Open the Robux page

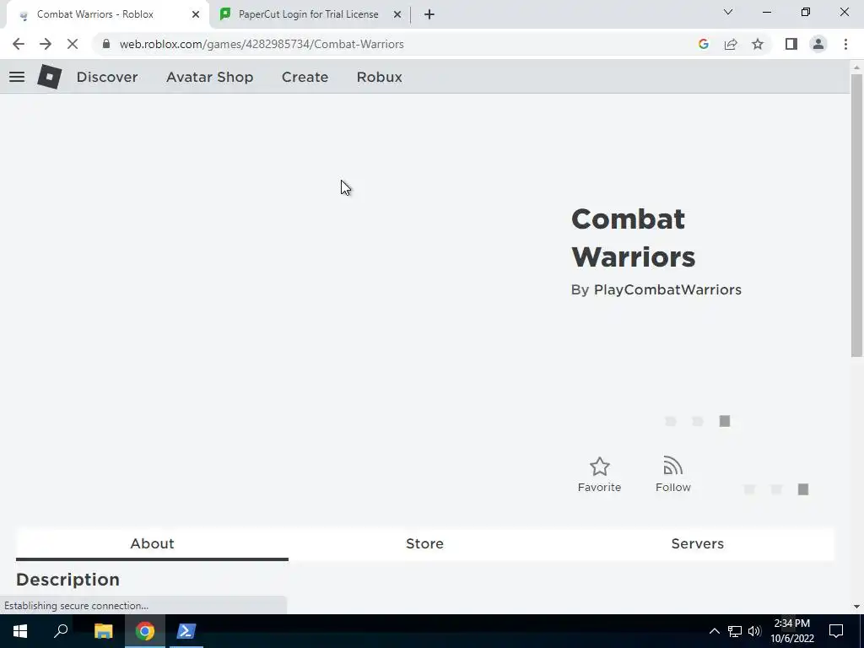(x=379, y=77)
